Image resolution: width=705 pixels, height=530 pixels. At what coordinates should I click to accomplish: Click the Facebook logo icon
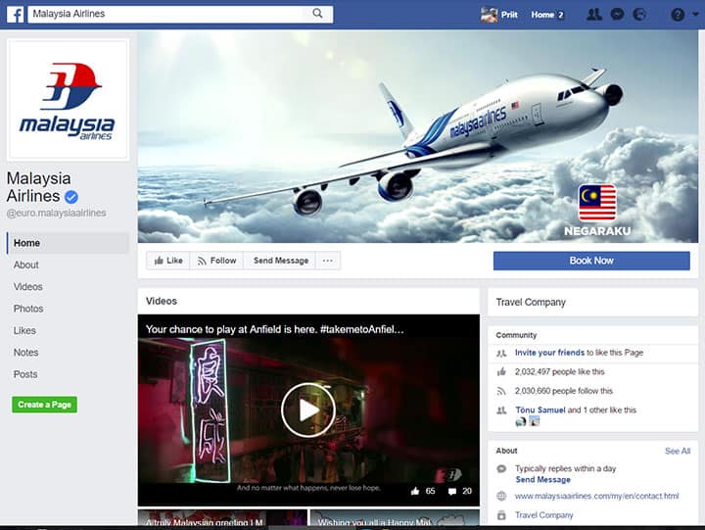(15, 15)
